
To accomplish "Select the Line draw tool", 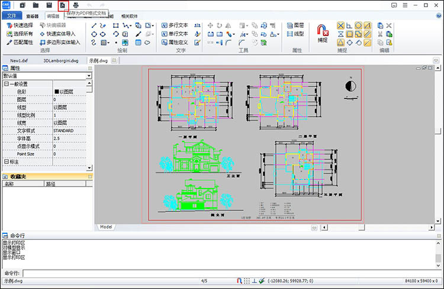I will [94, 26].
